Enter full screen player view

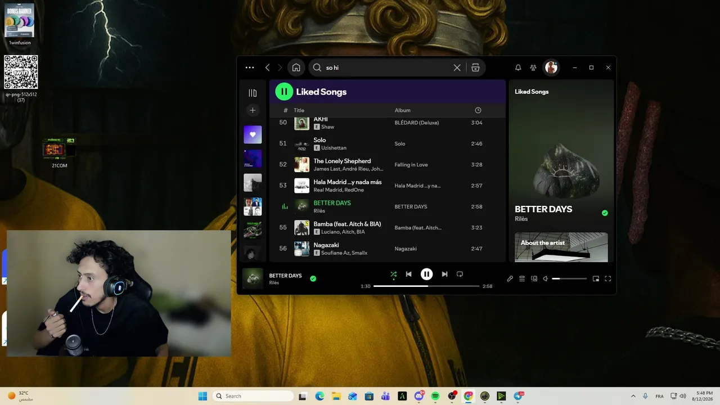point(608,278)
